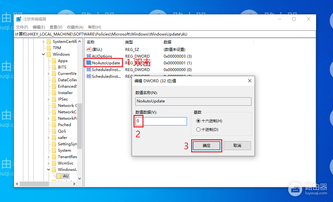Click the 0x00000001 (1) data cell
333x202 pixels.
click(x=177, y=63)
